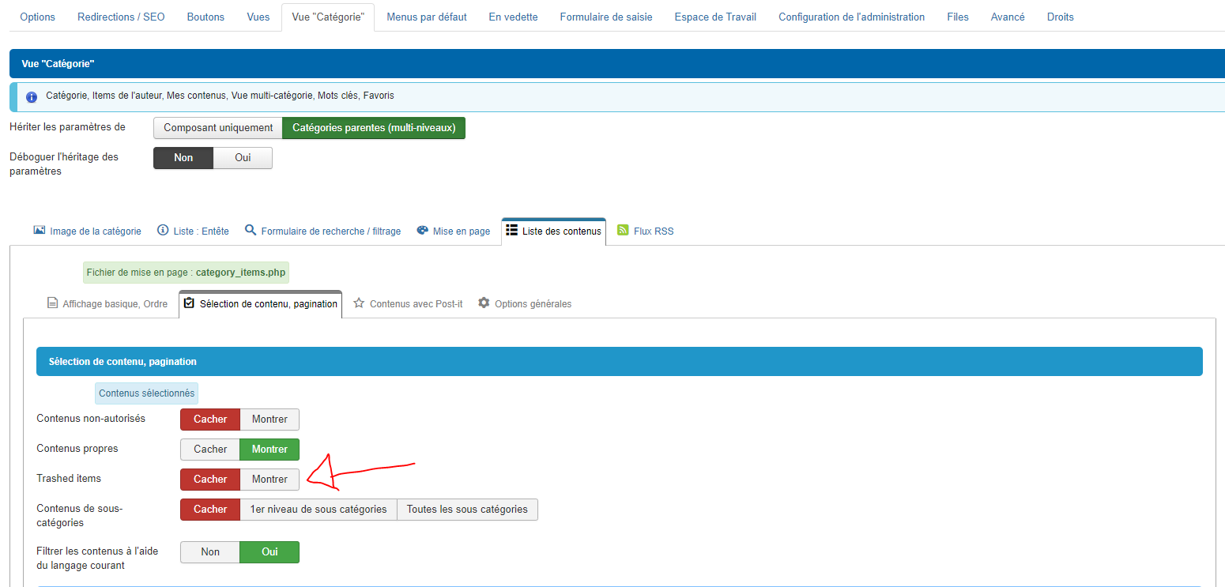Open the En vedette tab
1225x587 pixels.
513,17
